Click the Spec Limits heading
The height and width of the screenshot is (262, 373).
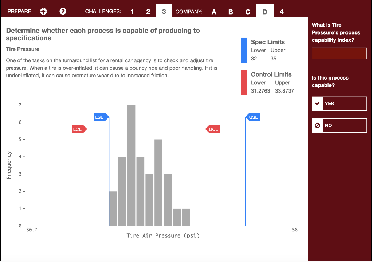tap(268, 42)
